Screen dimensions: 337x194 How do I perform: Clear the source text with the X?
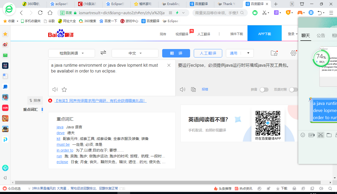168,65
